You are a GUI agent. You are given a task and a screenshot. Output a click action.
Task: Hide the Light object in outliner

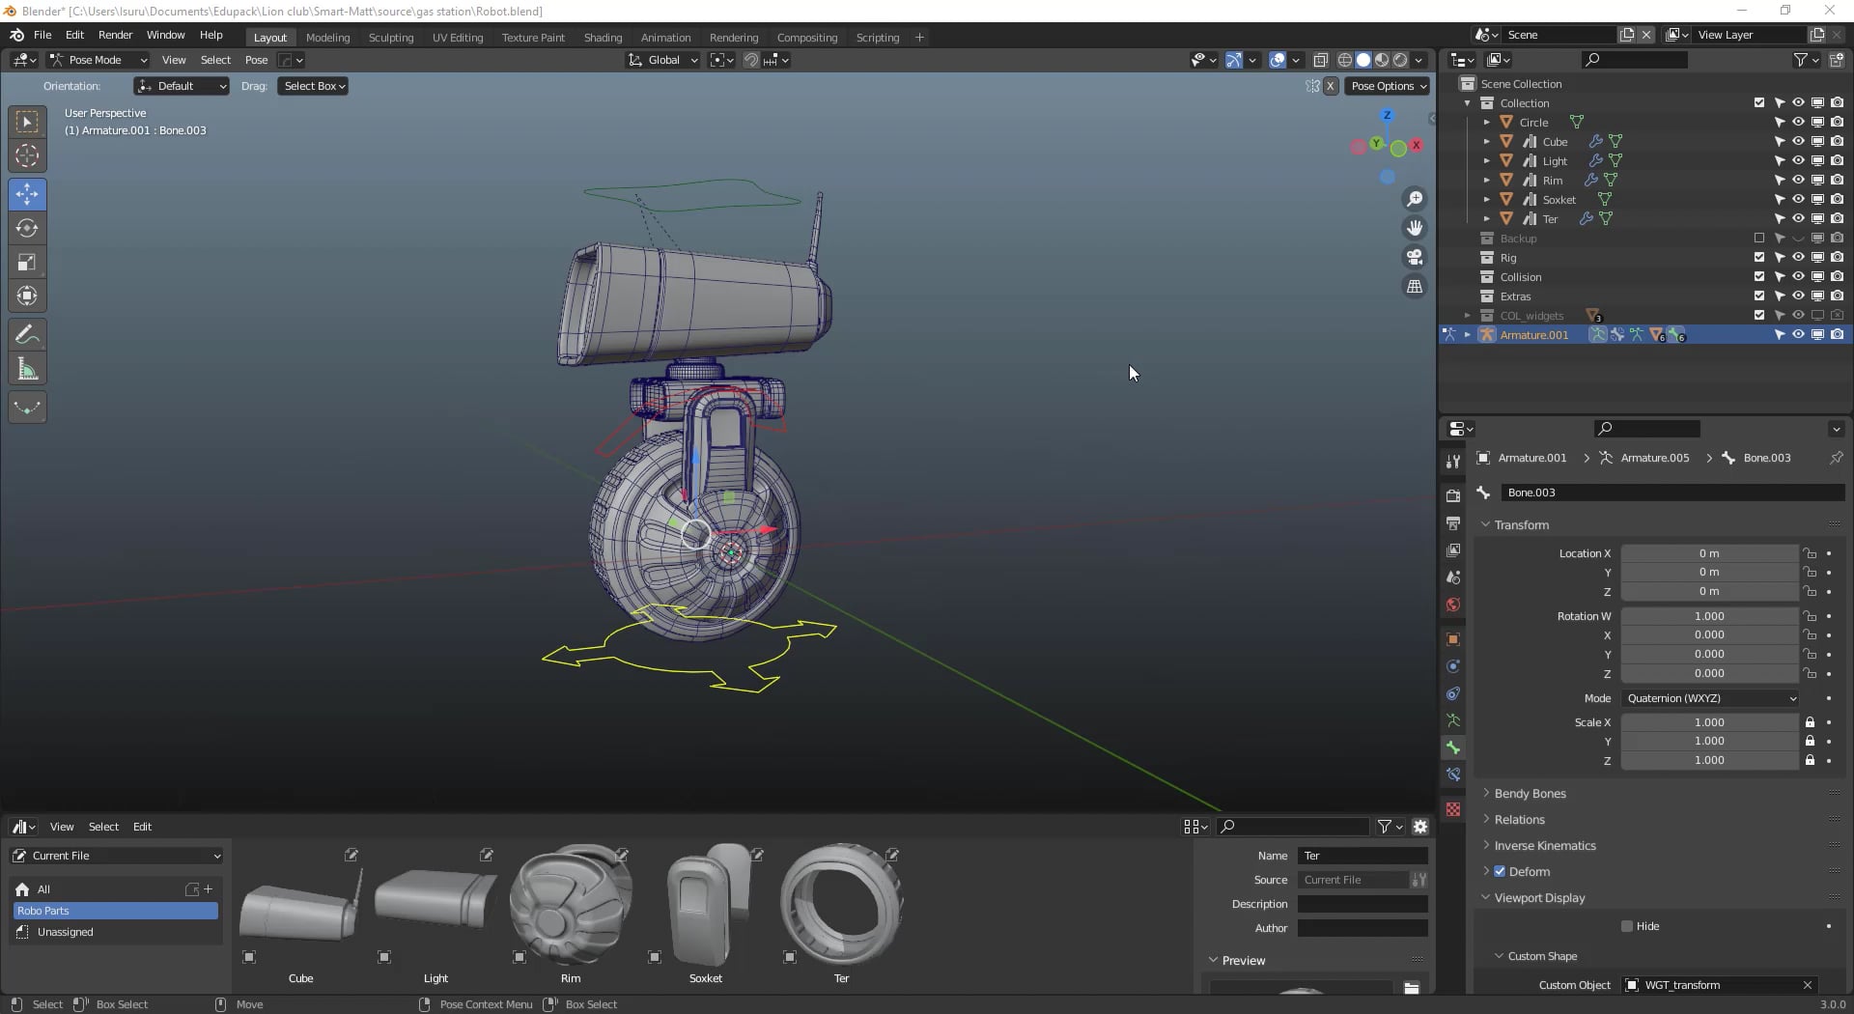point(1798,160)
